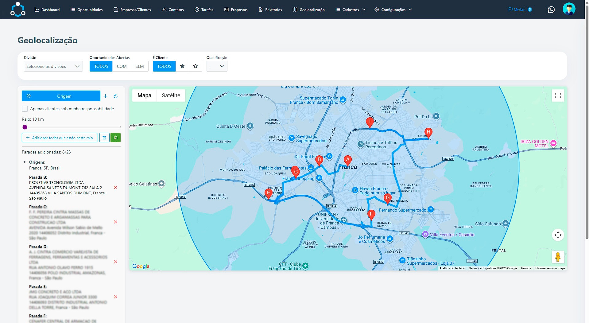
Task: Expand the Qualificação dropdown
Action: tap(217, 66)
